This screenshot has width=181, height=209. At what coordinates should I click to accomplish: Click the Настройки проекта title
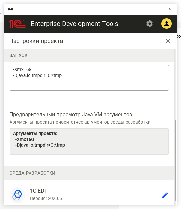coord(36,41)
